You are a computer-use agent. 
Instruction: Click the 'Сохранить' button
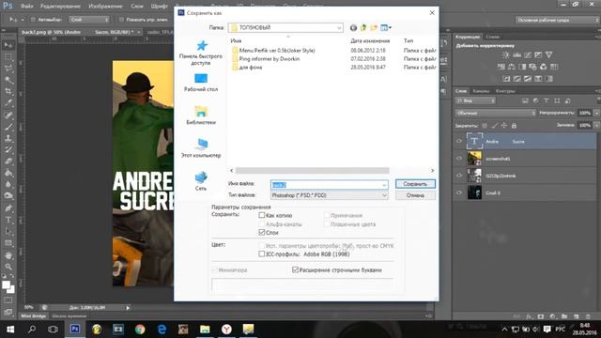(415, 184)
